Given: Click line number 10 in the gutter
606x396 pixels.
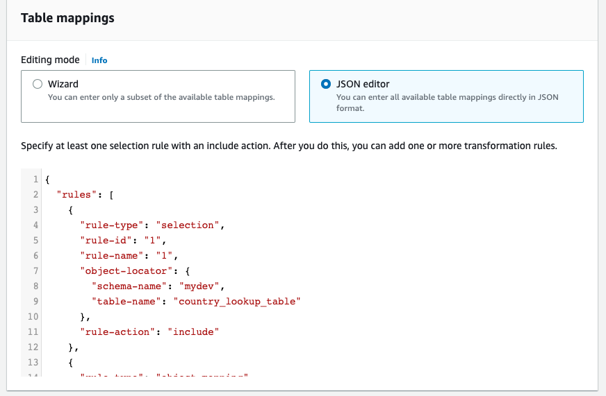Looking at the screenshot, I should (32, 317).
